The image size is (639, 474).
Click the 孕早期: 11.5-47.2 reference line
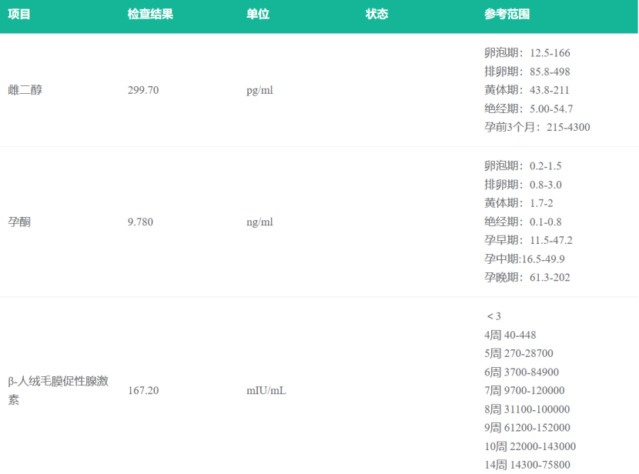528,240
